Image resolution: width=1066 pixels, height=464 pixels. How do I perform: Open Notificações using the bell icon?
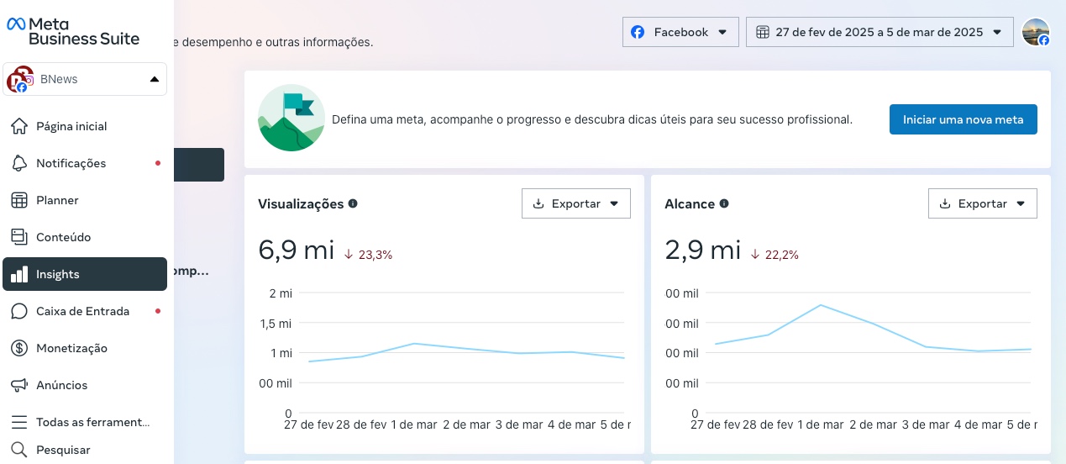tap(19, 163)
